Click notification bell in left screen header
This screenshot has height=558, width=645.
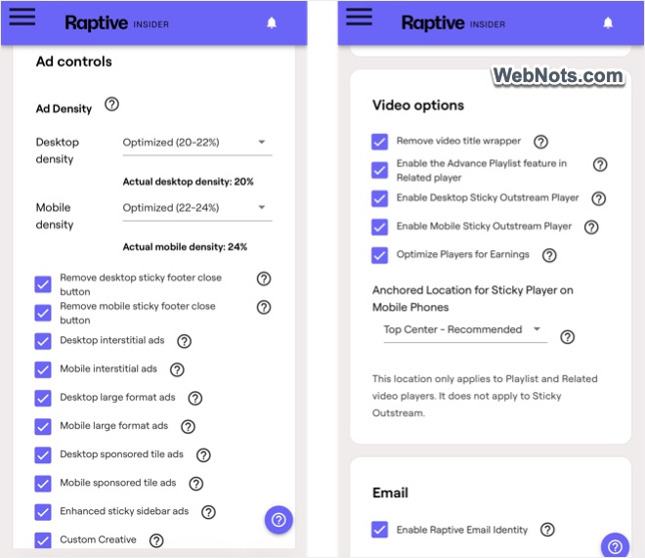coord(272,22)
